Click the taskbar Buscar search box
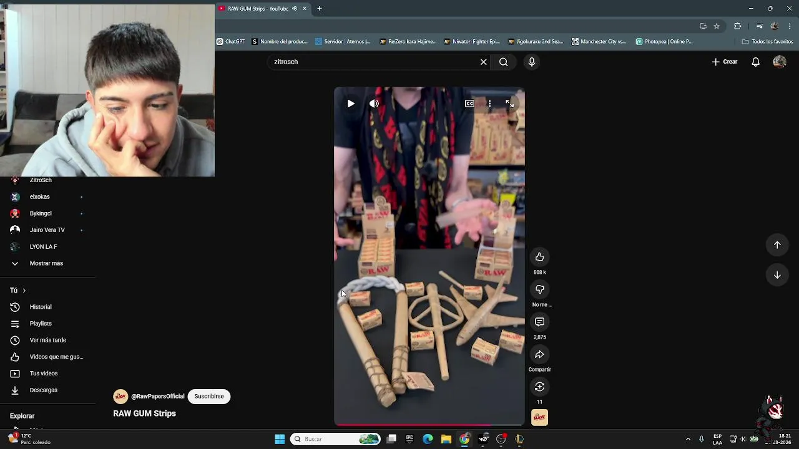This screenshot has height=449, width=799. pos(336,439)
